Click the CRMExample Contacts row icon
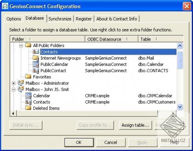Viewport: 193px width, 151px height. (x=28, y=102)
